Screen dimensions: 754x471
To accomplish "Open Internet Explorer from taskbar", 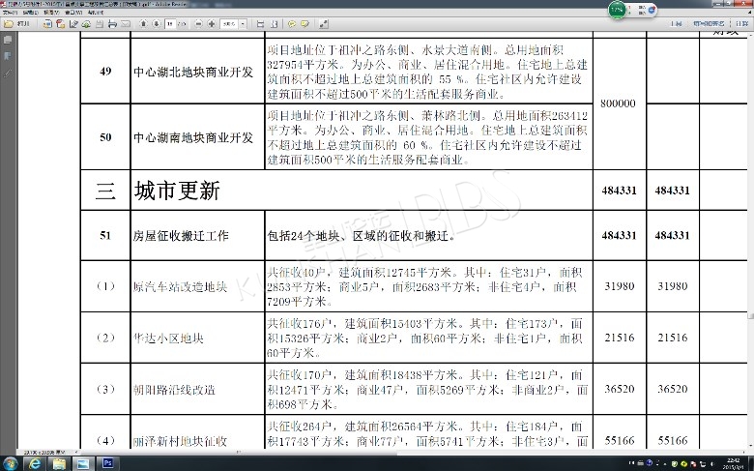I will [35, 464].
